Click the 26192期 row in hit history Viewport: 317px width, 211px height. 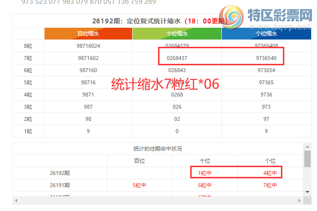coord(158,173)
